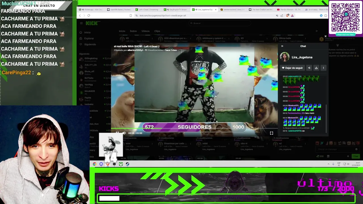Image resolution: width=363 pixels, height=204 pixels.
Task: Reload the page in the browser
Action: [89, 16]
